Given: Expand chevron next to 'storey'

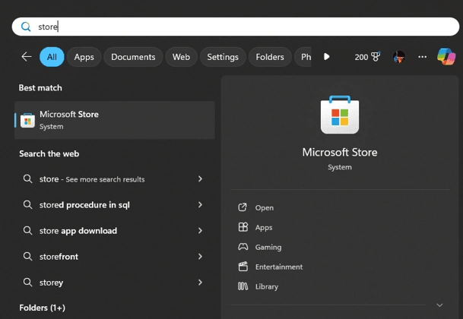Looking at the screenshot, I should (x=200, y=283).
